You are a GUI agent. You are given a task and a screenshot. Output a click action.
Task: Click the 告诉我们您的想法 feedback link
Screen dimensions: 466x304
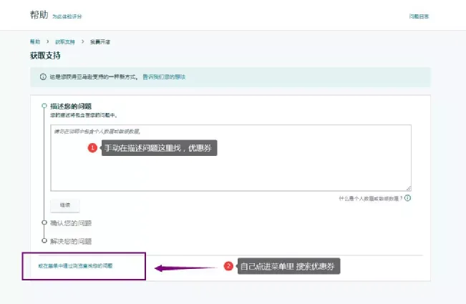tap(164, 77)
